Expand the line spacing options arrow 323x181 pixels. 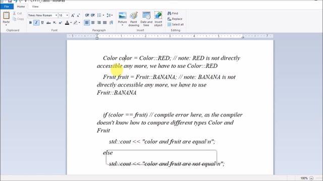point(112,16)
